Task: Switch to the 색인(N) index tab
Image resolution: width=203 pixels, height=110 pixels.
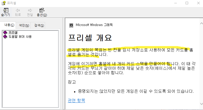Action: (x=24, y=25)
